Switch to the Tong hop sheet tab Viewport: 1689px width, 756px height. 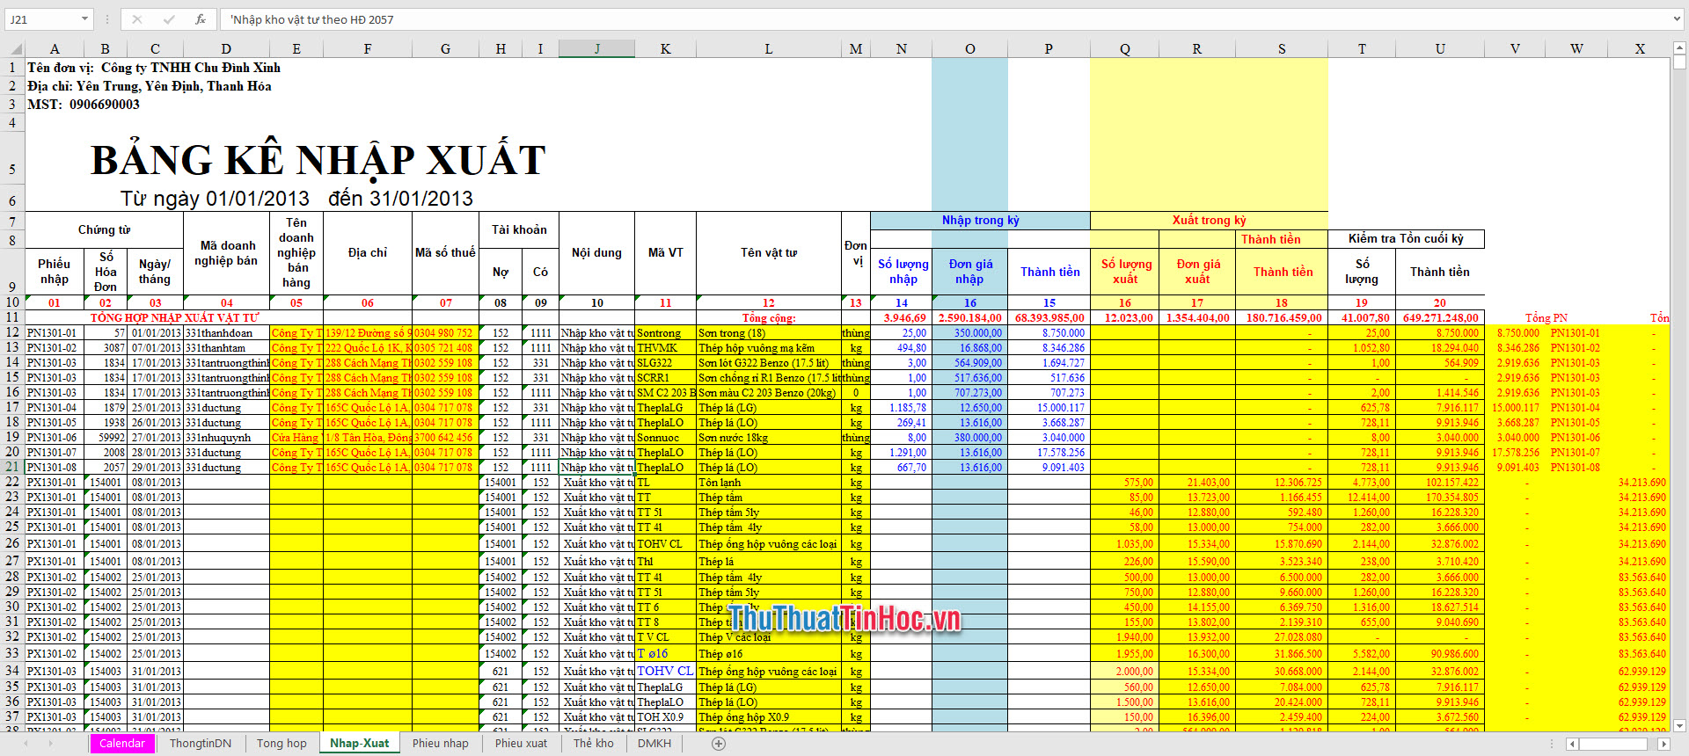click(x=281, y=744)
